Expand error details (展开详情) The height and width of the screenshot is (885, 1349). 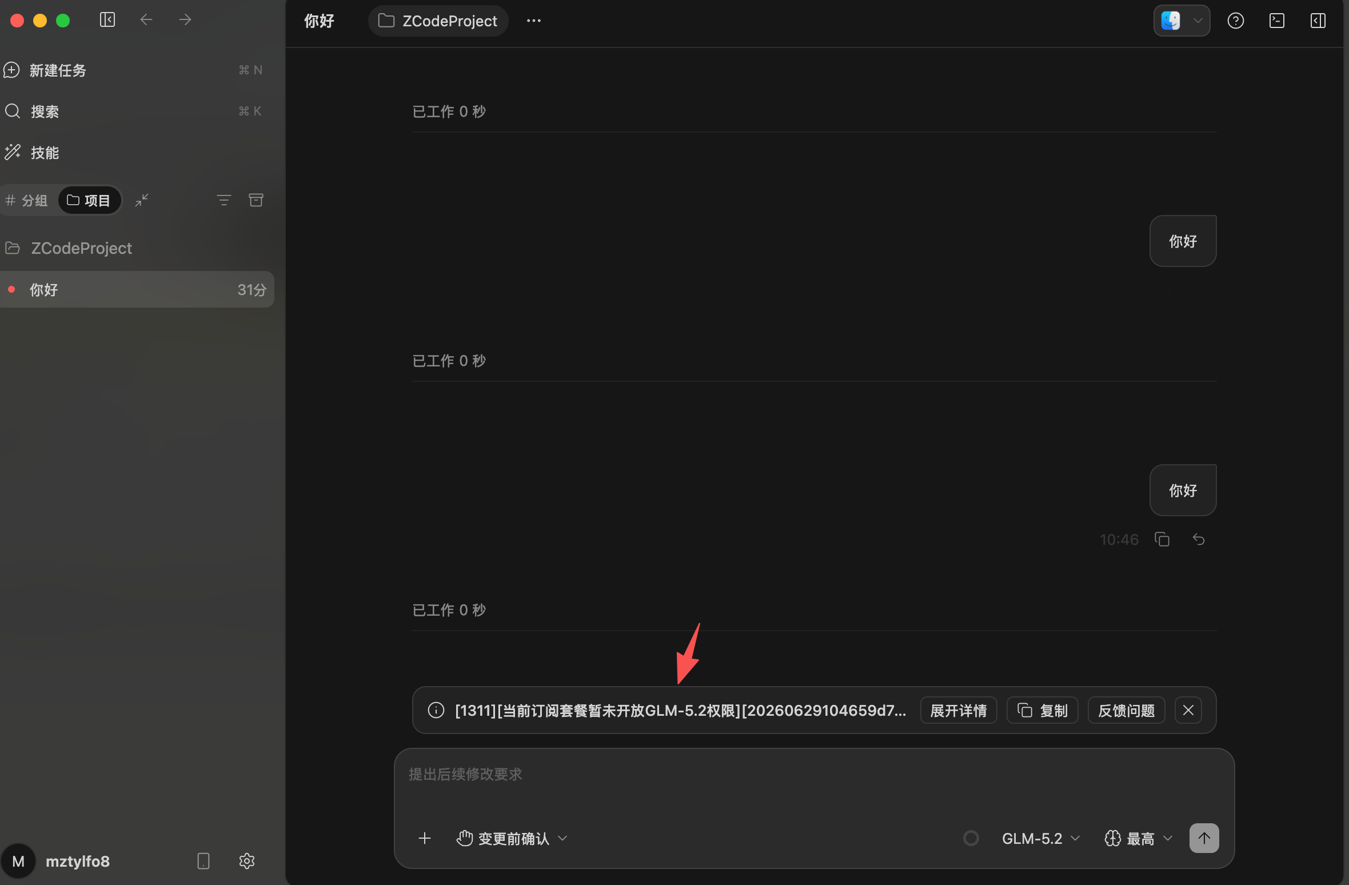[x=959, y=710]
